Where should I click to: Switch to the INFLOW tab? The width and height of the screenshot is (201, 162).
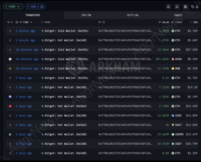click(86, 15)
